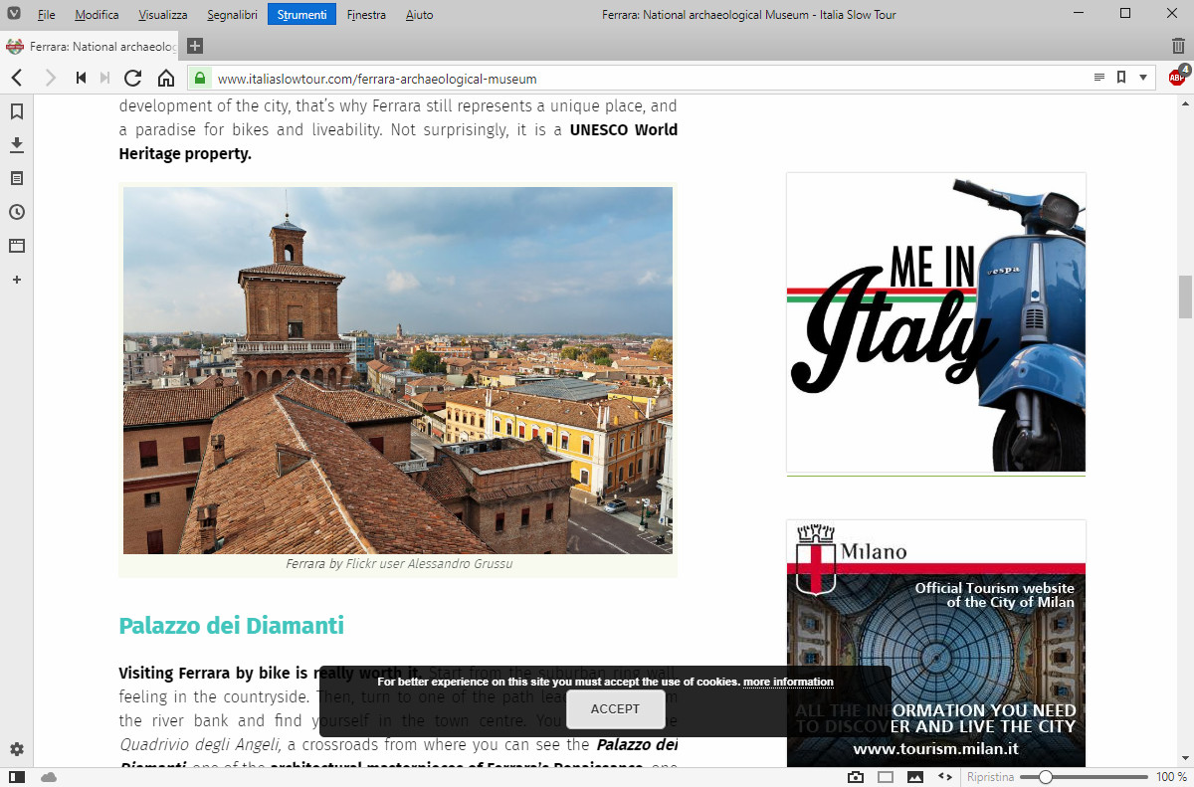Open the Strumenti menu

point(302,15)
